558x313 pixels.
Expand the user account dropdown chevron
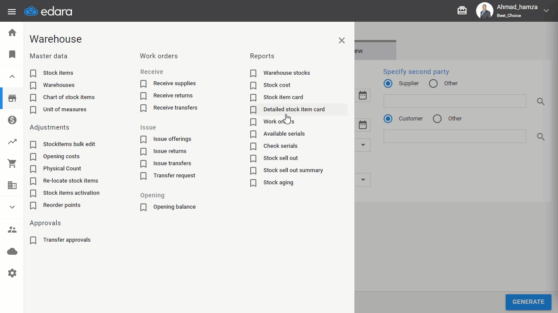pos(546,11)
